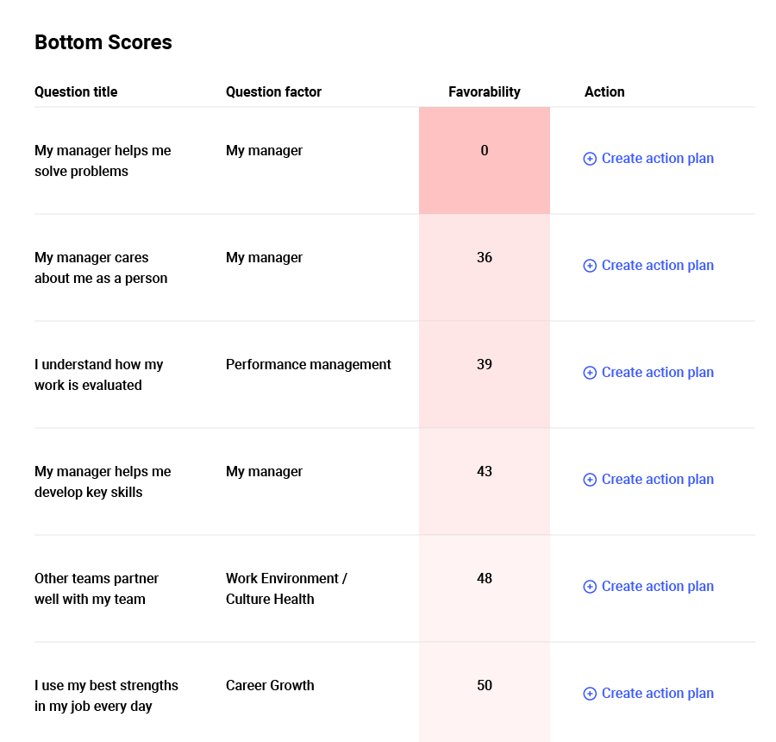This screenshot has height=742, width=776.
Task: Click the plus icon for "My manager cares about me"
Action: [x=590, y=266]
